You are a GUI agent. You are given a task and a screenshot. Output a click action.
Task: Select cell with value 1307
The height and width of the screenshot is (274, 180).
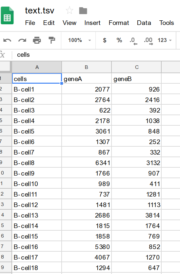point(87,141)
